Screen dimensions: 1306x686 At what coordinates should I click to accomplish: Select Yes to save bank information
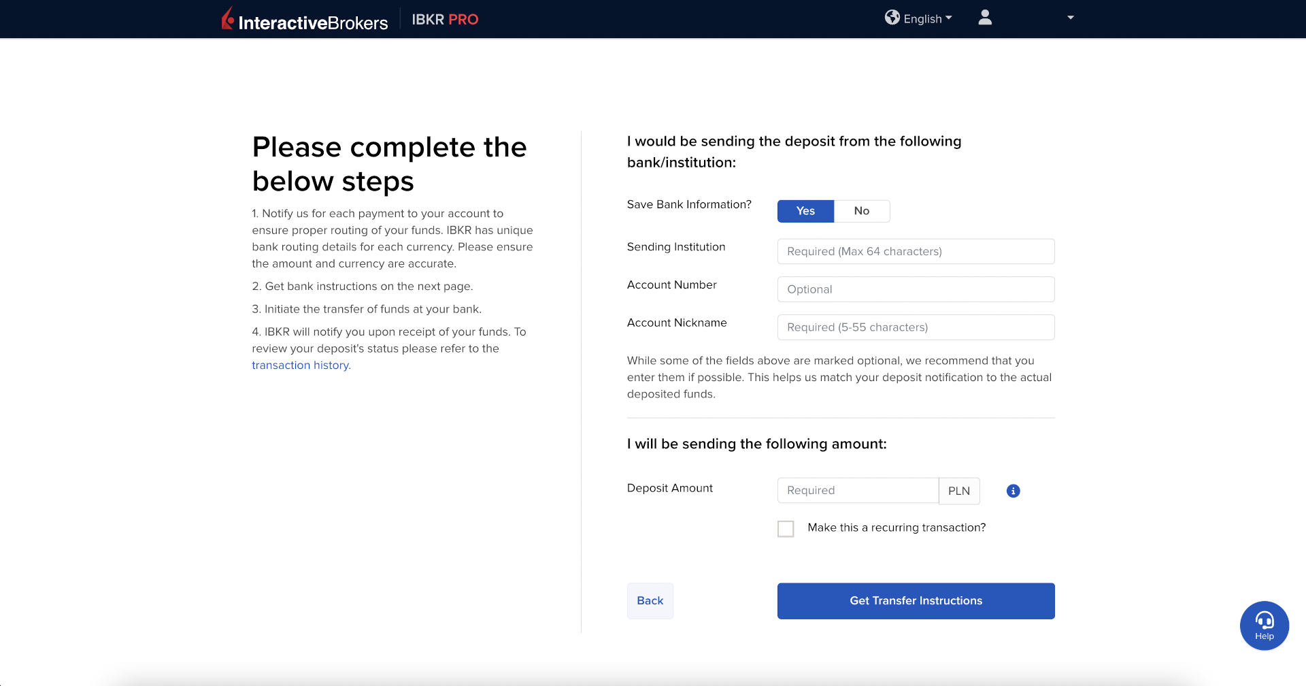tap(805, 211)
